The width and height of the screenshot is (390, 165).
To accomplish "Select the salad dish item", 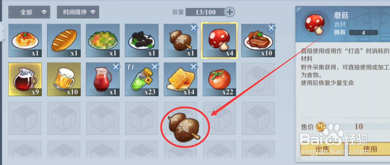I will (x=103, y=40).
